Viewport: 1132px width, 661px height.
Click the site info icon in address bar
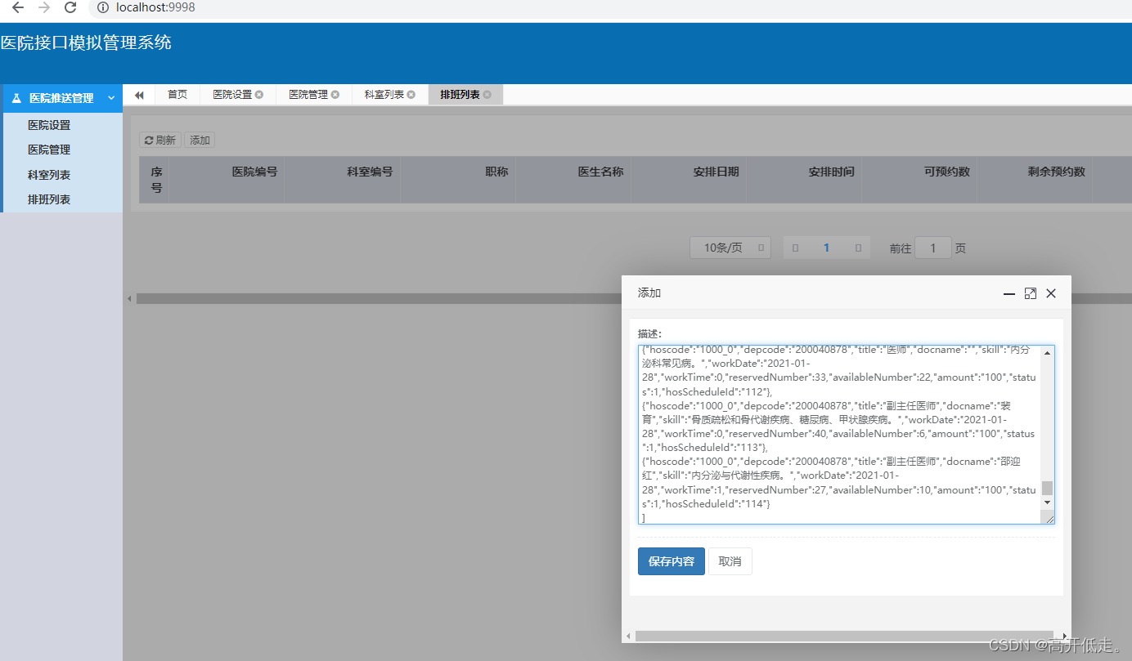point(102,7)
